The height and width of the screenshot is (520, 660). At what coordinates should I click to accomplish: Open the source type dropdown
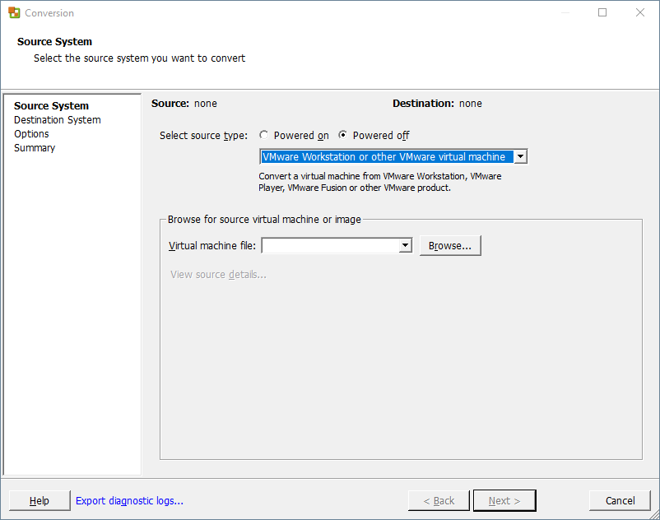pos(520,156)
